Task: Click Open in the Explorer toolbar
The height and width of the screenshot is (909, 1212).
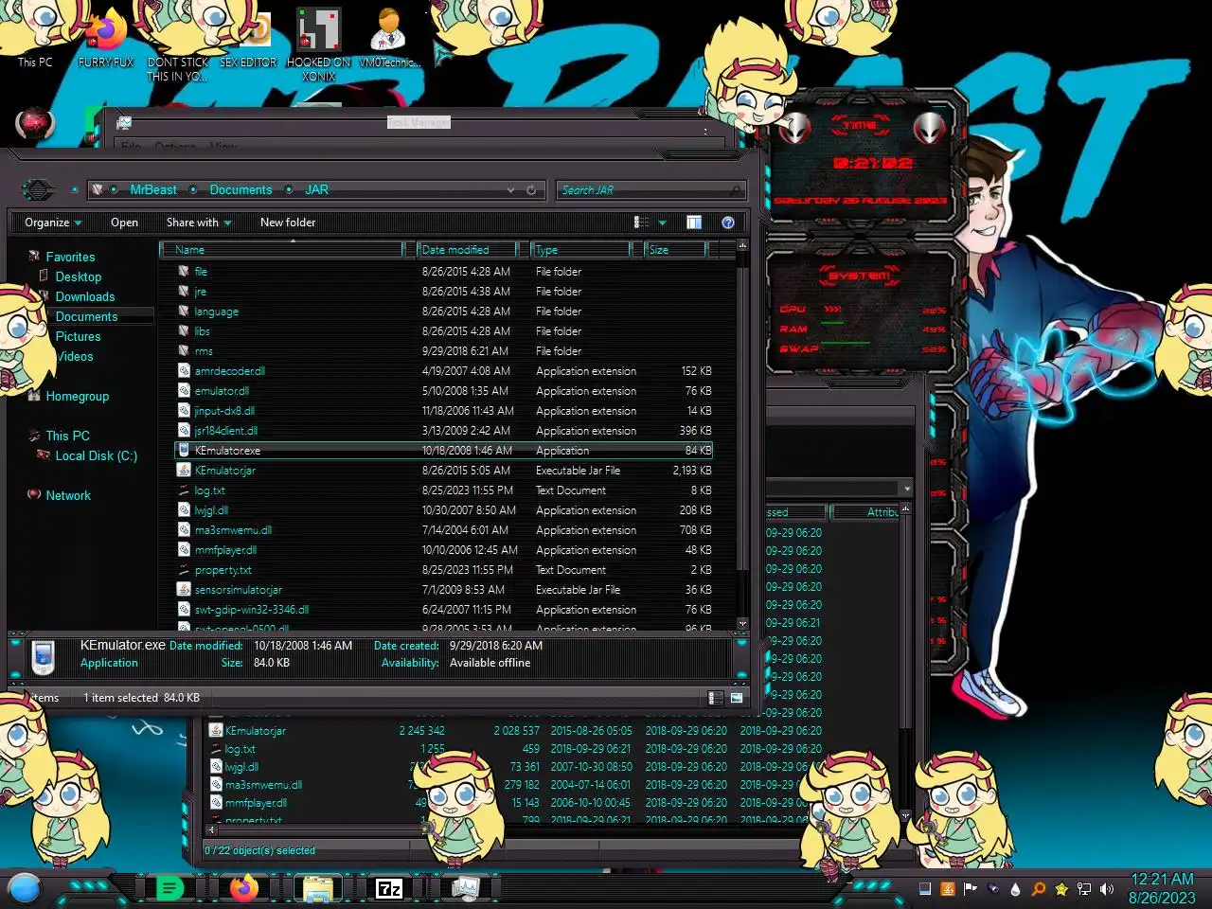Action: pyautogui.click(x=124, y=223)
